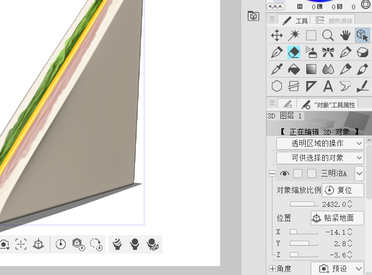Select the Text tool
Image resolution: width=372 pixels, height=275 pixels.
[x=328, y=86]
